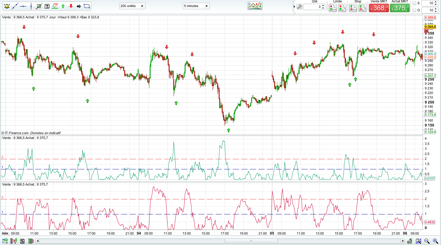
Task: Click the horizontal scrollbar thumb
Action: (251, 241)
